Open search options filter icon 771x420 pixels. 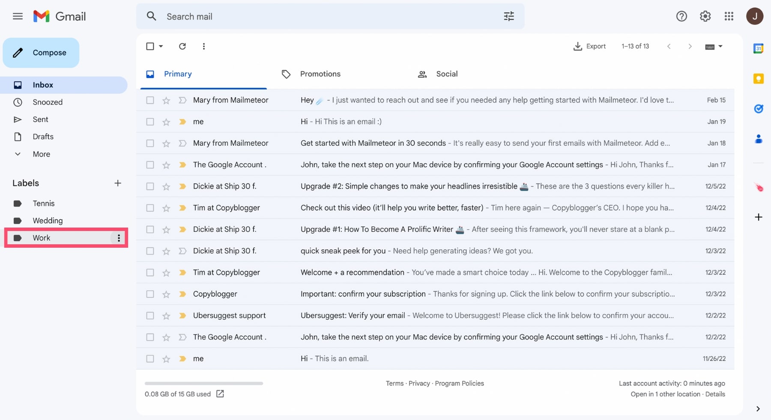pos(509,16)
